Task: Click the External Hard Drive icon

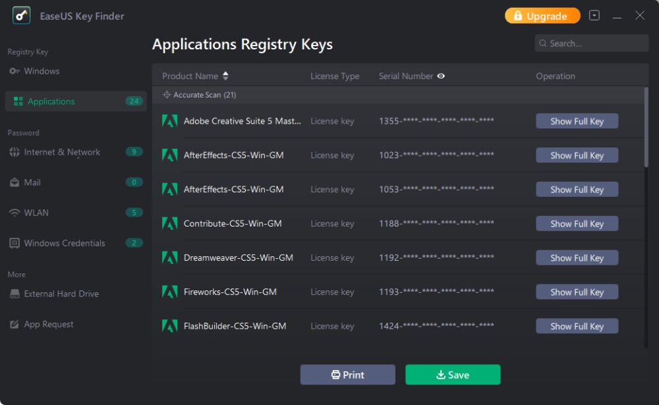Action: pos(14,294)
